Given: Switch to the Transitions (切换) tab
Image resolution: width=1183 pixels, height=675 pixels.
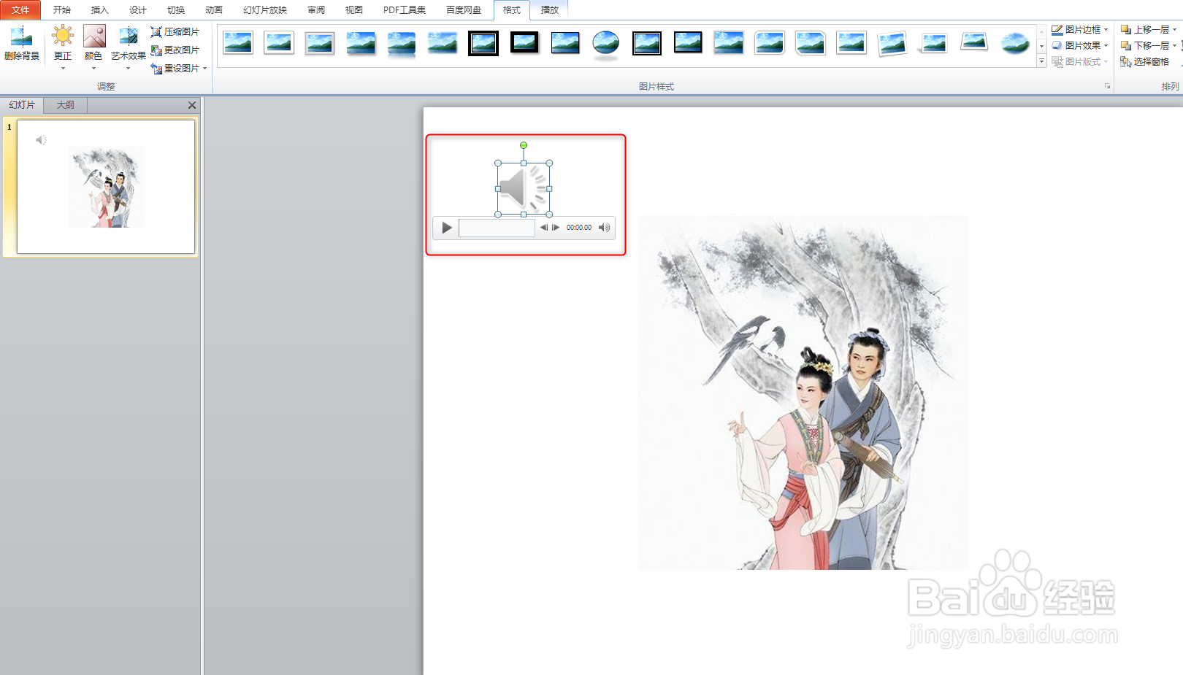Looking at the screenshot, I should 176,9.
